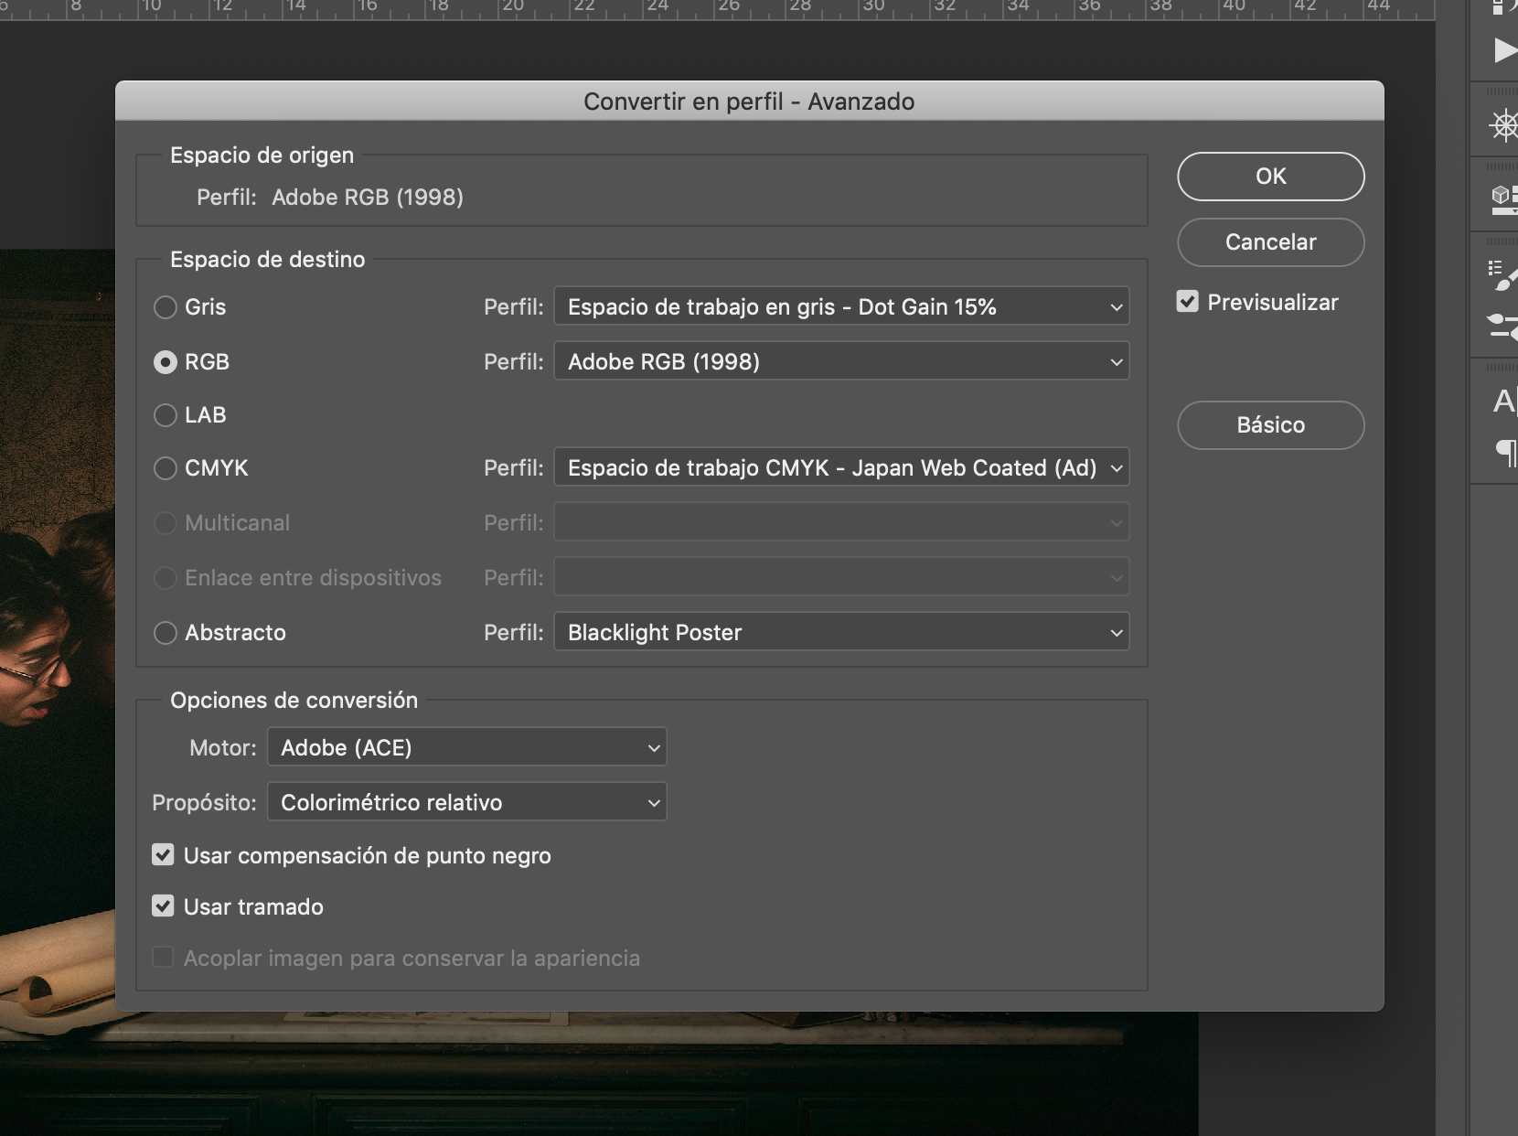The height and width of the screenshot is (1136, 1518).
Task: Select the CMYK destination radio button
Action: click(166, 468)
